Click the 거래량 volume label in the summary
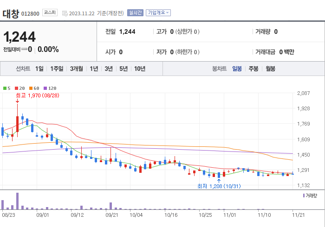The width and height of the screenshot is (325, 227). (263, 32)
